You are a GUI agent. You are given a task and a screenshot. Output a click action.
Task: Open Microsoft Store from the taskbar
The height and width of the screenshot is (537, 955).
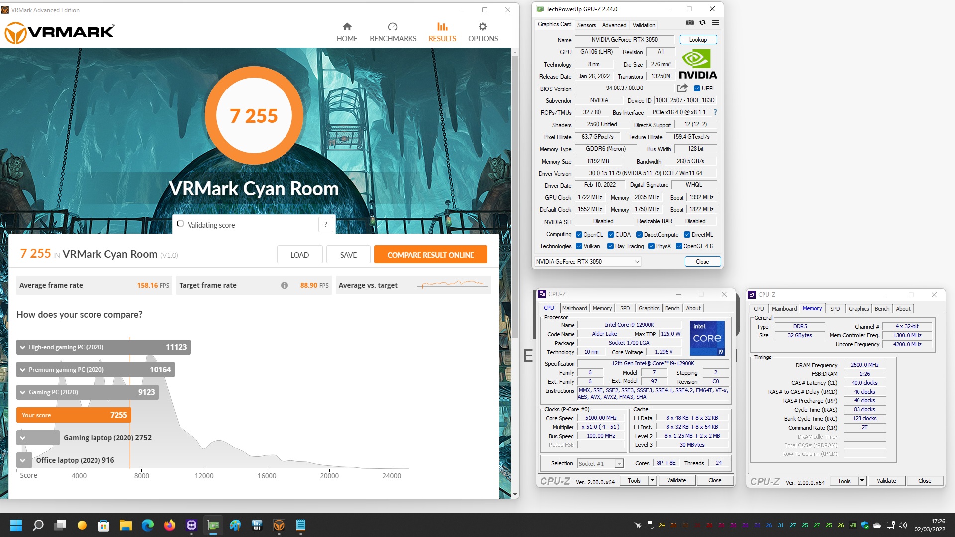(x=104, y=525)
